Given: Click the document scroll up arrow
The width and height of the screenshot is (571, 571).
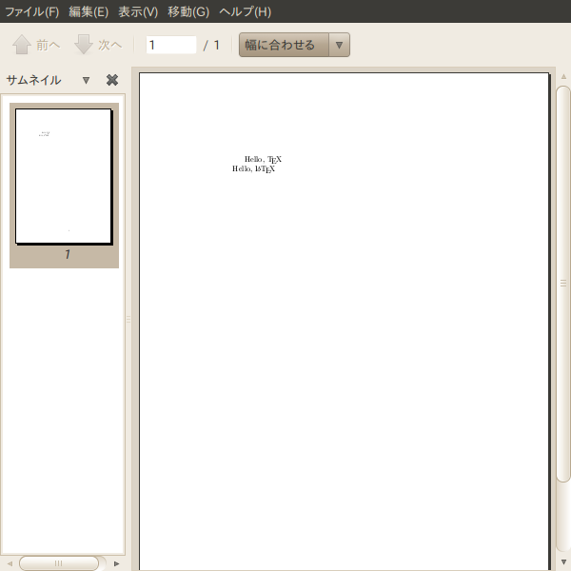Looking at the screenshot, I should click(563, 76).
